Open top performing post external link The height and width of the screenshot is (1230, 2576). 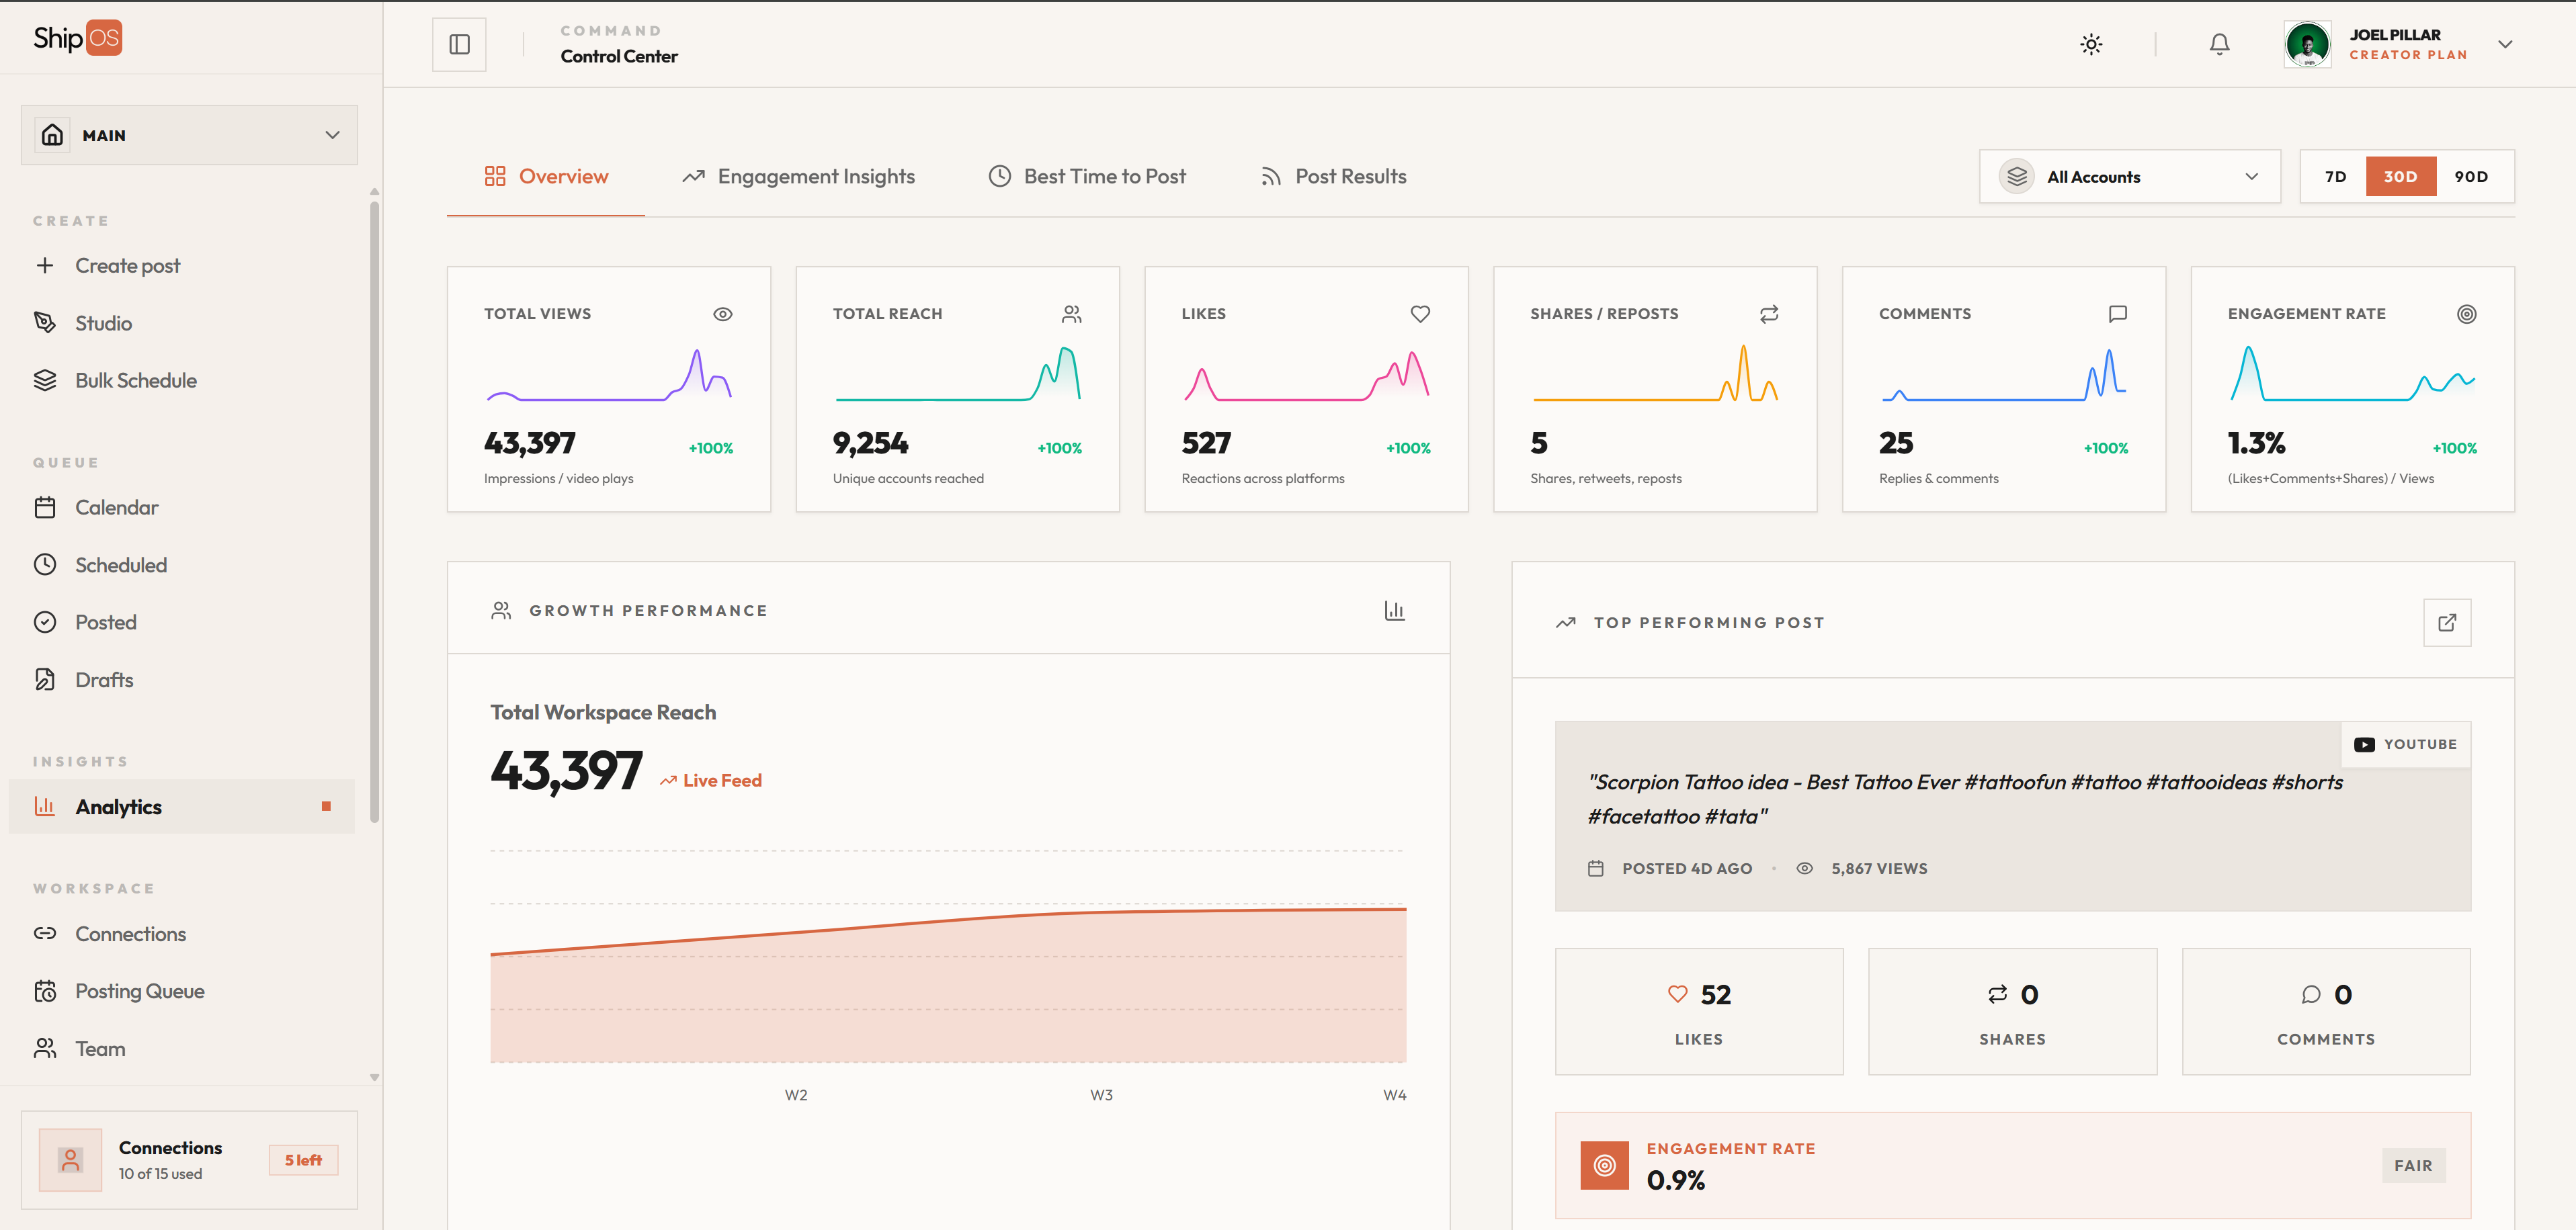(2447, 623)
